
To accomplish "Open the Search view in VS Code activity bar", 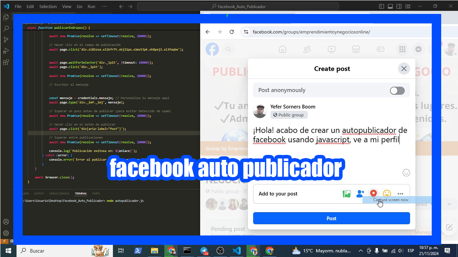I will click(x=6, y=28).
